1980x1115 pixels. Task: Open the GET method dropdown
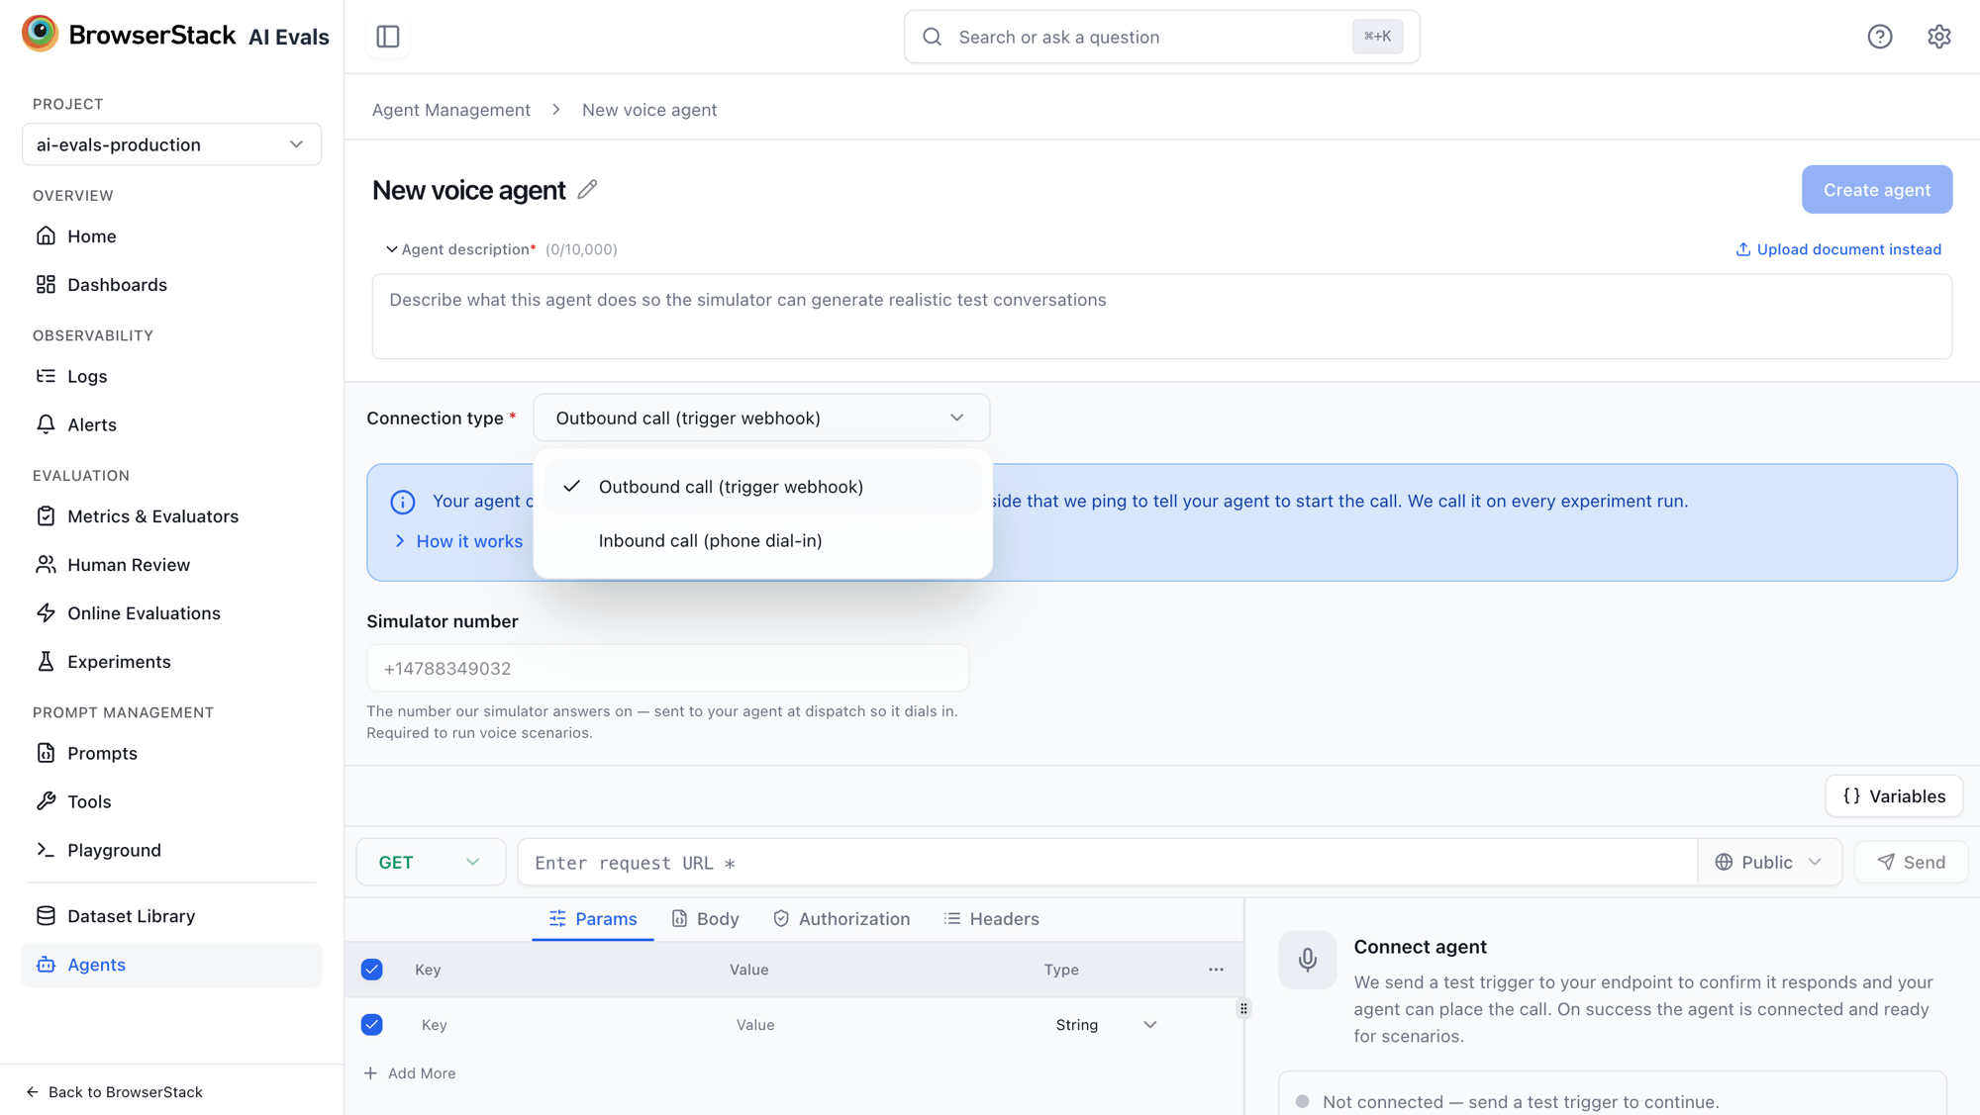click(431, 863)
